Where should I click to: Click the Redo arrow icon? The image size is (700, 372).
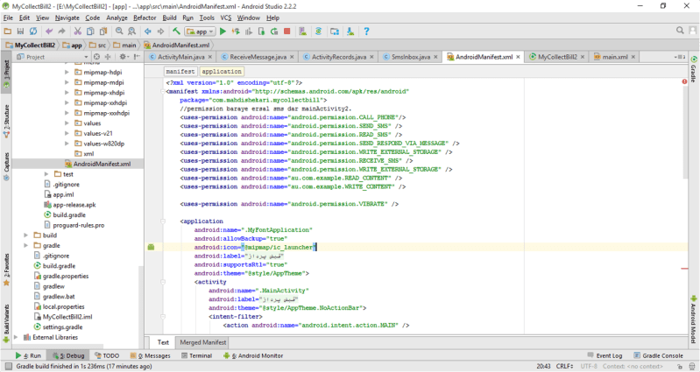(x=61, y=32)
